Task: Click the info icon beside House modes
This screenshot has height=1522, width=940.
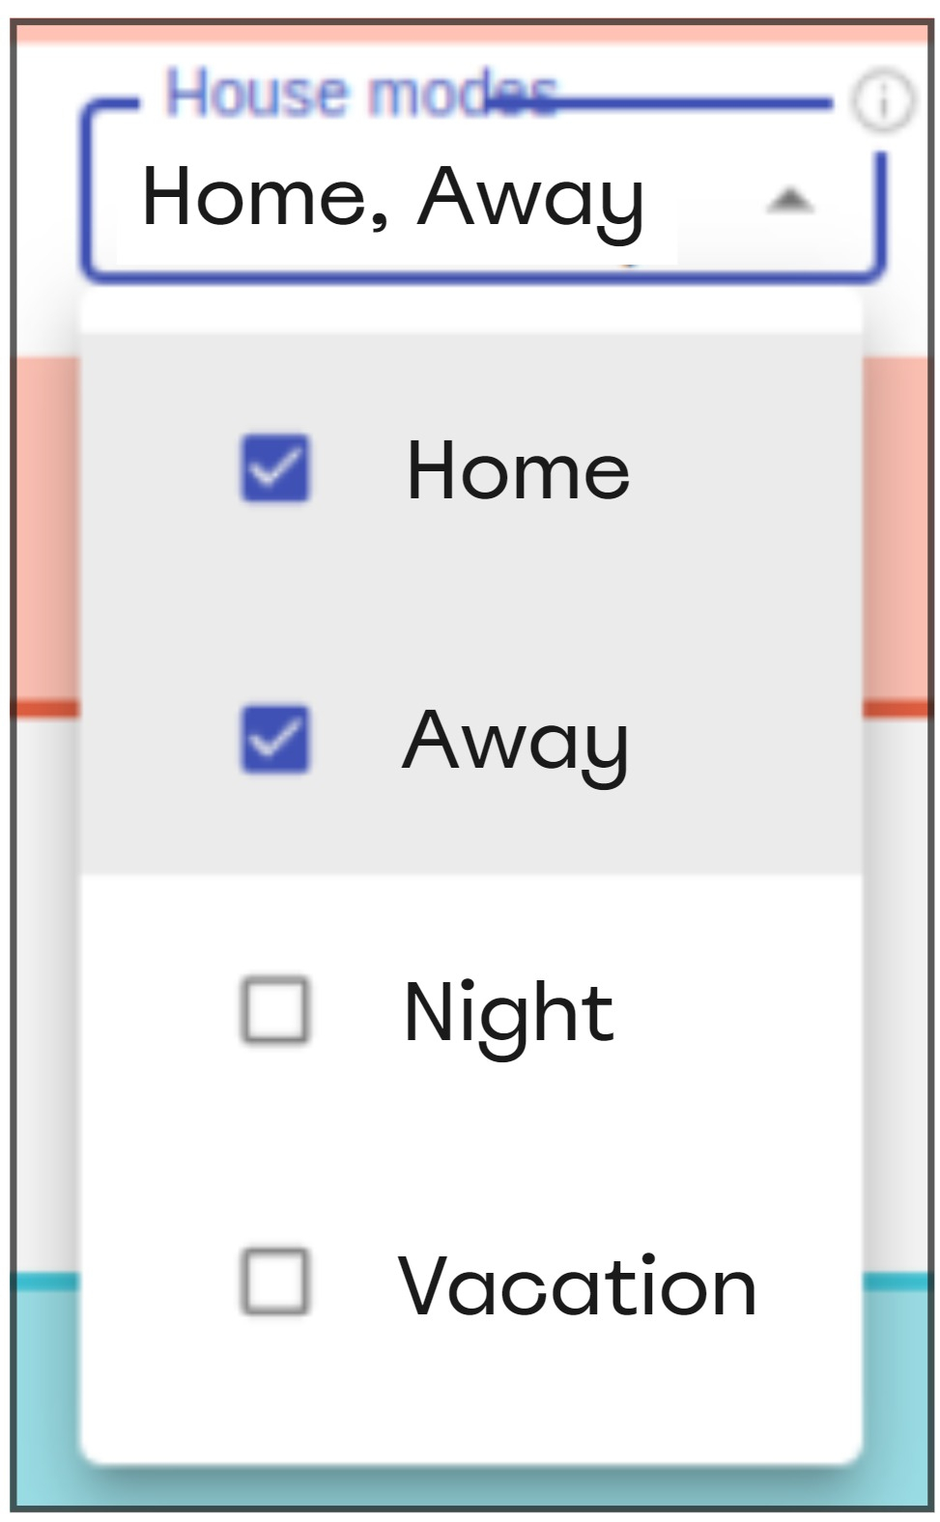Action: (882, 101)
